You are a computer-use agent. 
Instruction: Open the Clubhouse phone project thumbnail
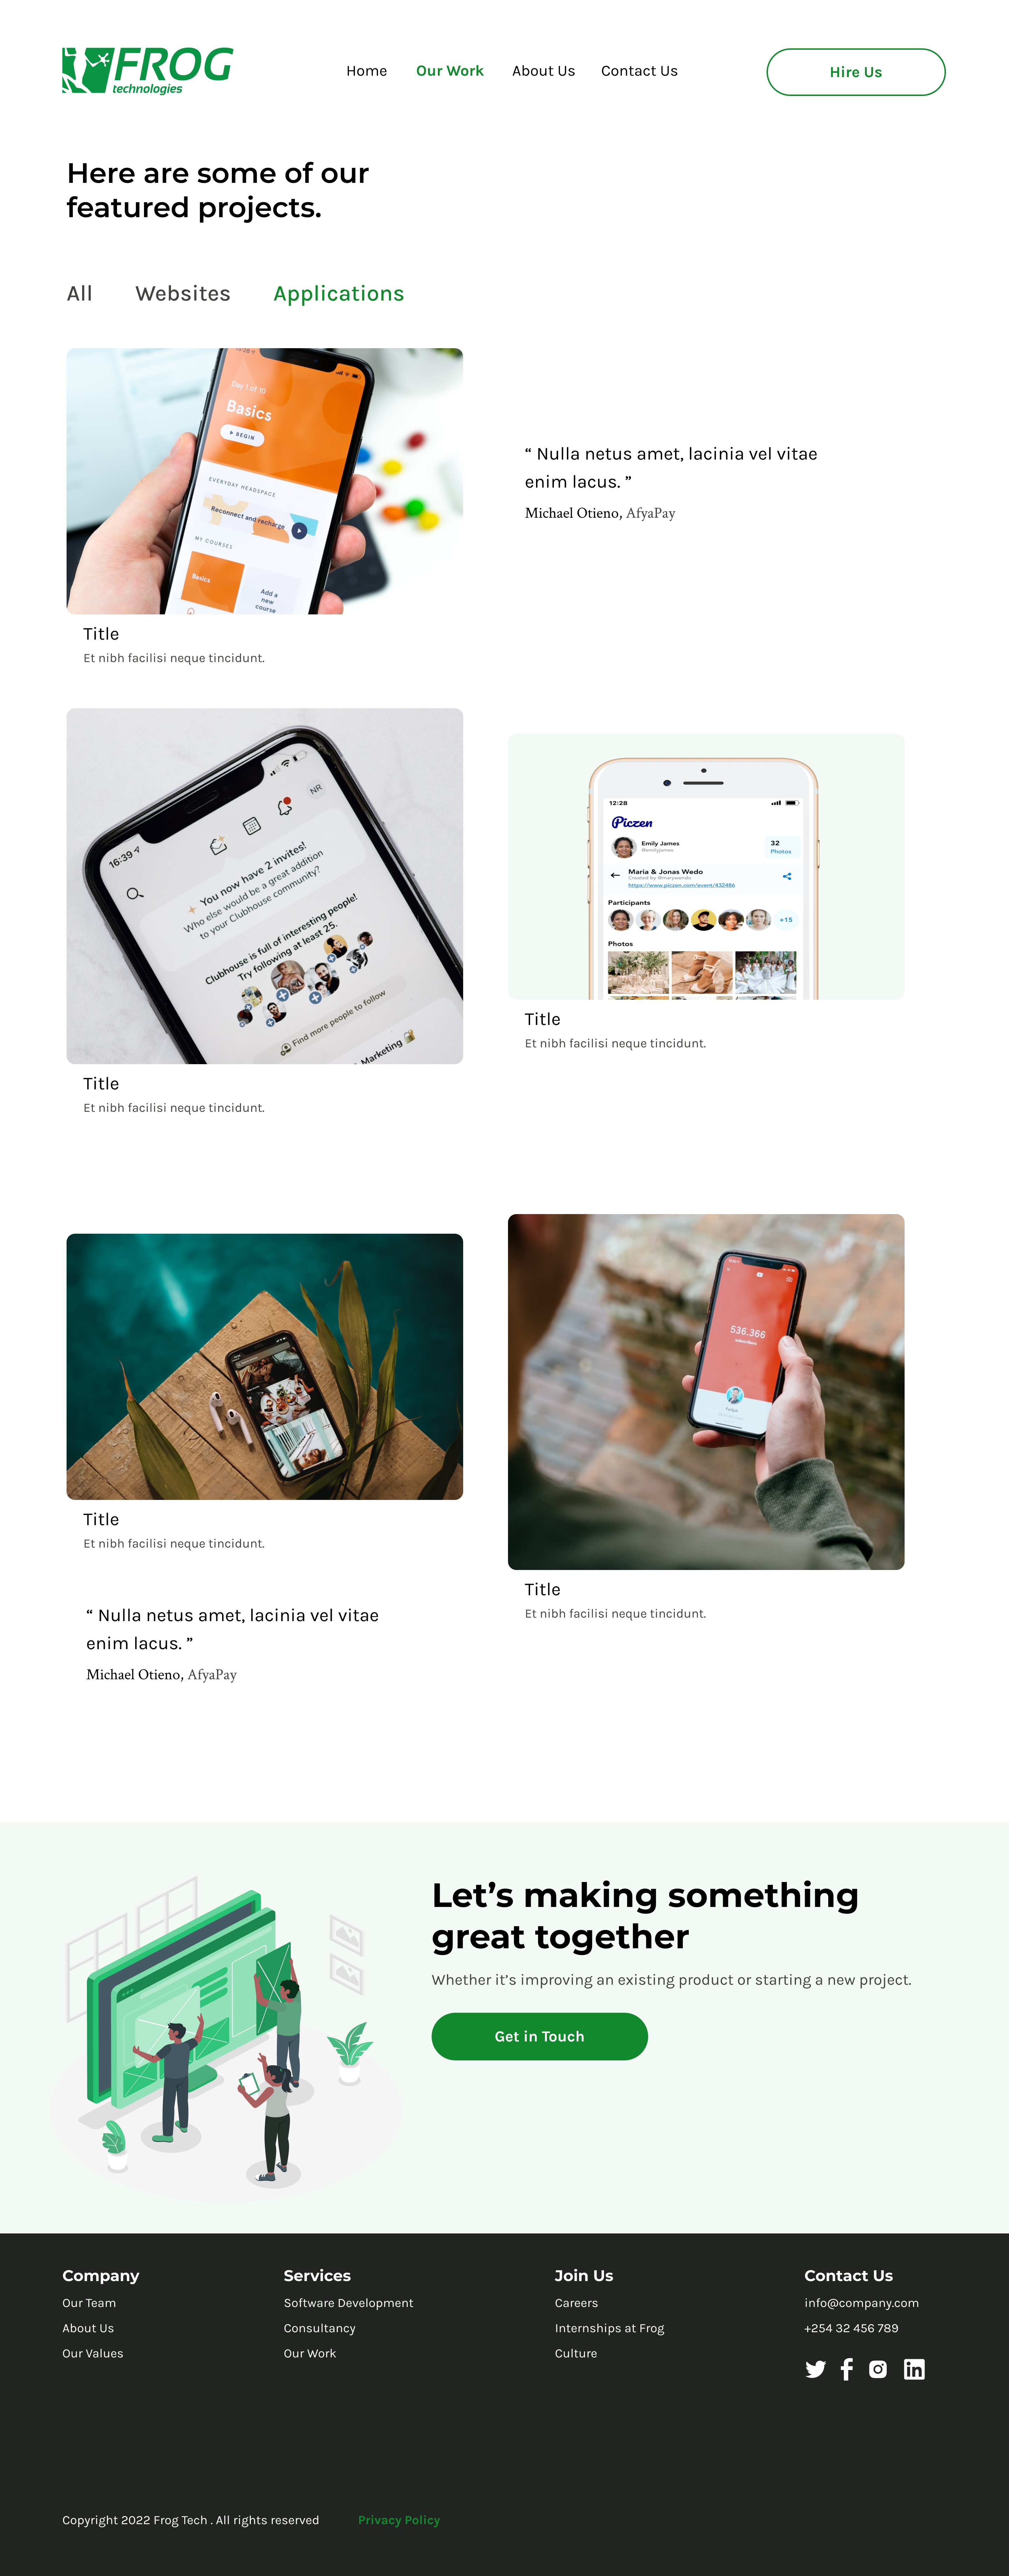(x=264, y=886)
